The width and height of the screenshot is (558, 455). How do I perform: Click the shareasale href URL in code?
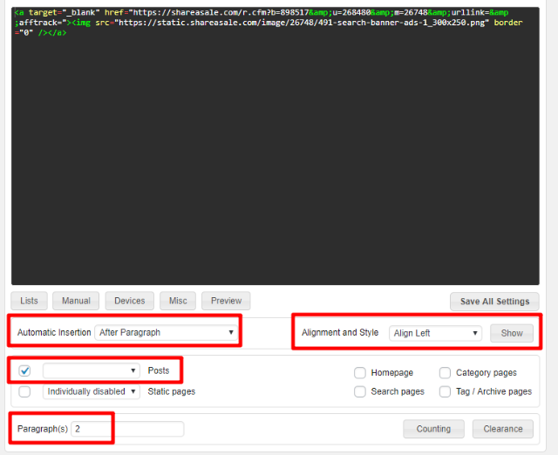320,13
